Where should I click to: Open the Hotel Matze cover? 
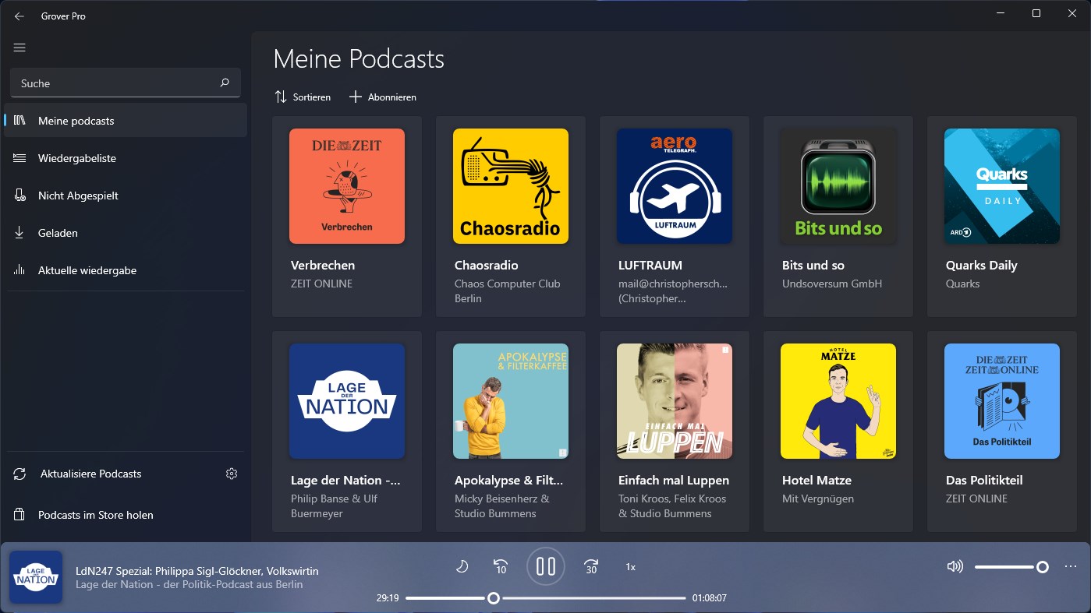click(x=838, y=401)
